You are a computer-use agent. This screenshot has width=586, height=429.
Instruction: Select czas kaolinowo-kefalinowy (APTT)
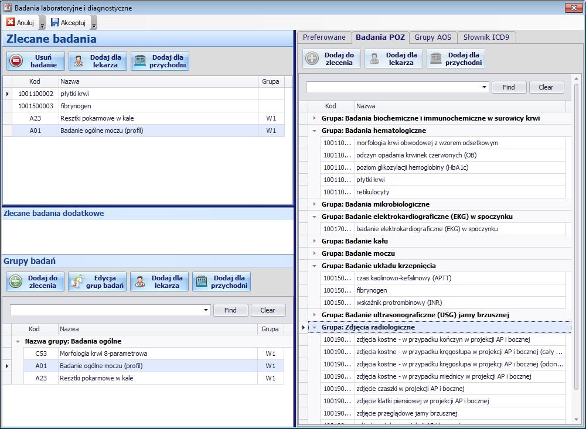[x=443, y=278]
